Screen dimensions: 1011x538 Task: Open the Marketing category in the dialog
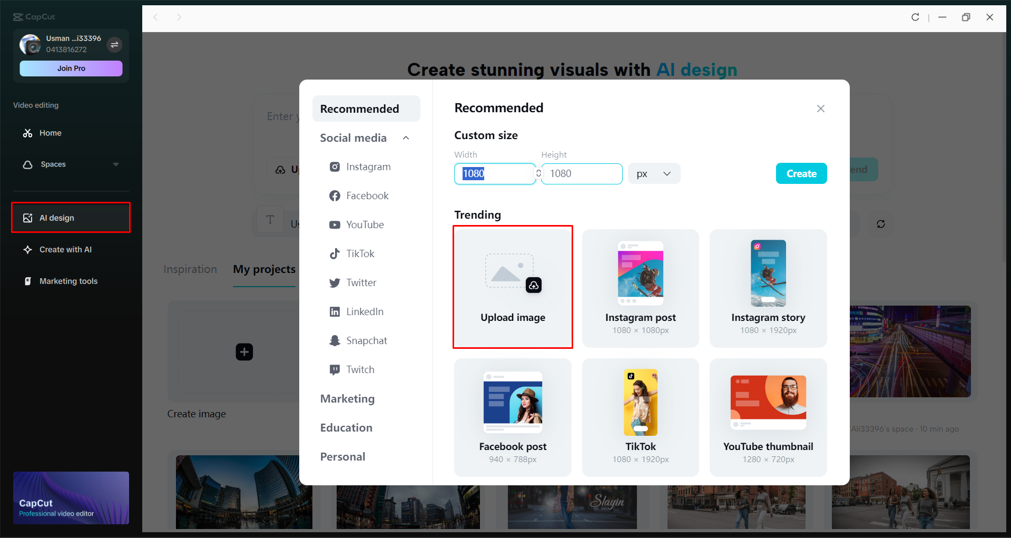coord(347,399)
